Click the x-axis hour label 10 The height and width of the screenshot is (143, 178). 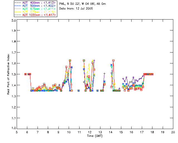tap(69, 132)
